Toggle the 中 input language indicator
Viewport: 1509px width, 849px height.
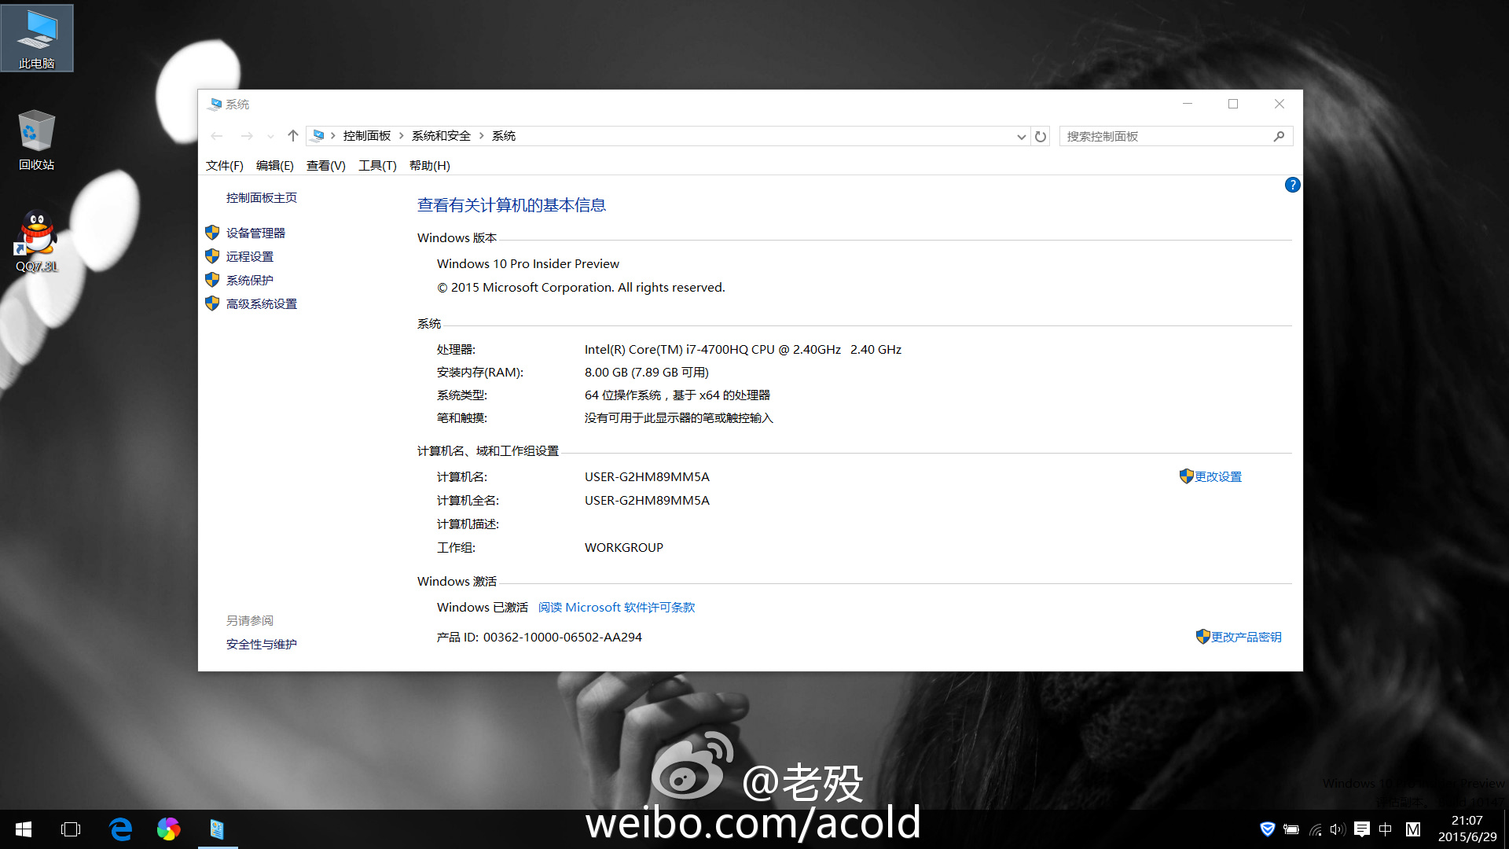tap(1386, 829)
